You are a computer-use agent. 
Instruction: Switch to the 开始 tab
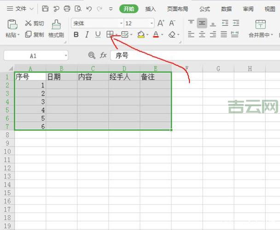click(x=129, y=9)
